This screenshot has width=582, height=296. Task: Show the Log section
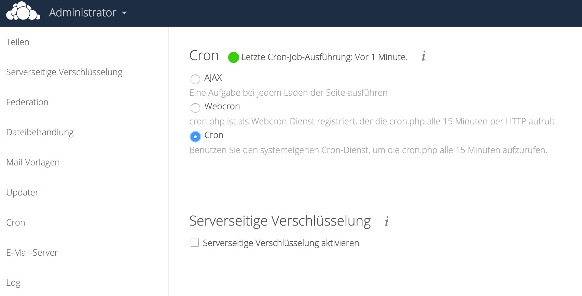point(13,283)
